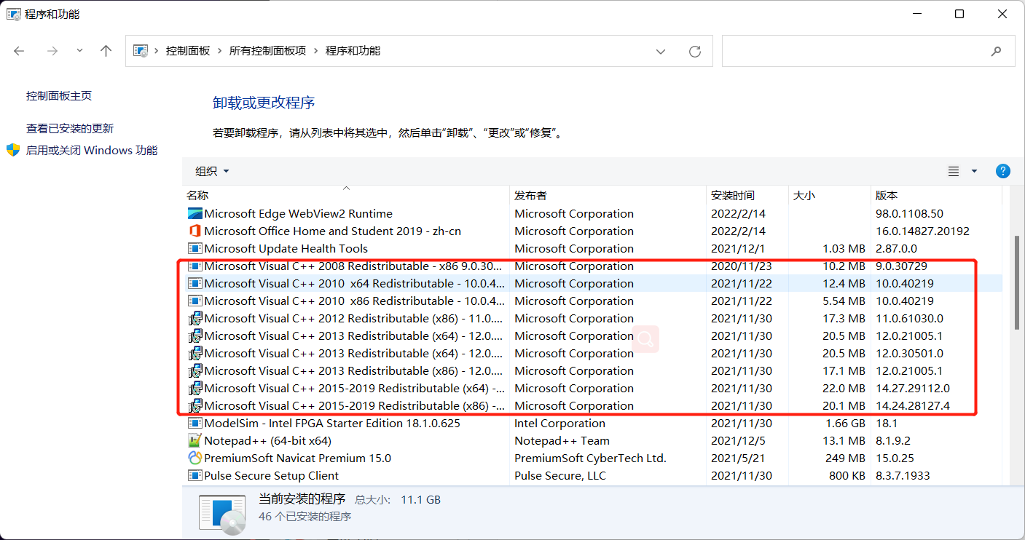Select Microsoft Office Home and Student 2019 icon
1025x540 pixels.
pos(195,231)
